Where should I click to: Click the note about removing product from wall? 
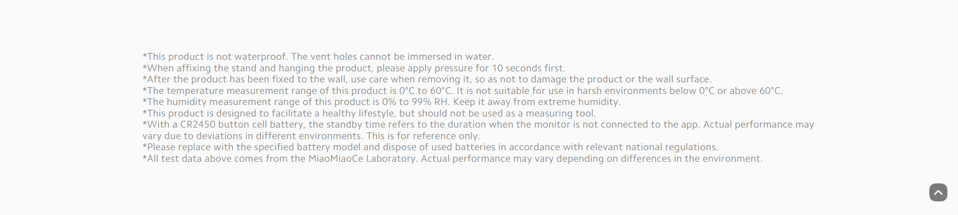pyautogui.click(x=427, y=79)
